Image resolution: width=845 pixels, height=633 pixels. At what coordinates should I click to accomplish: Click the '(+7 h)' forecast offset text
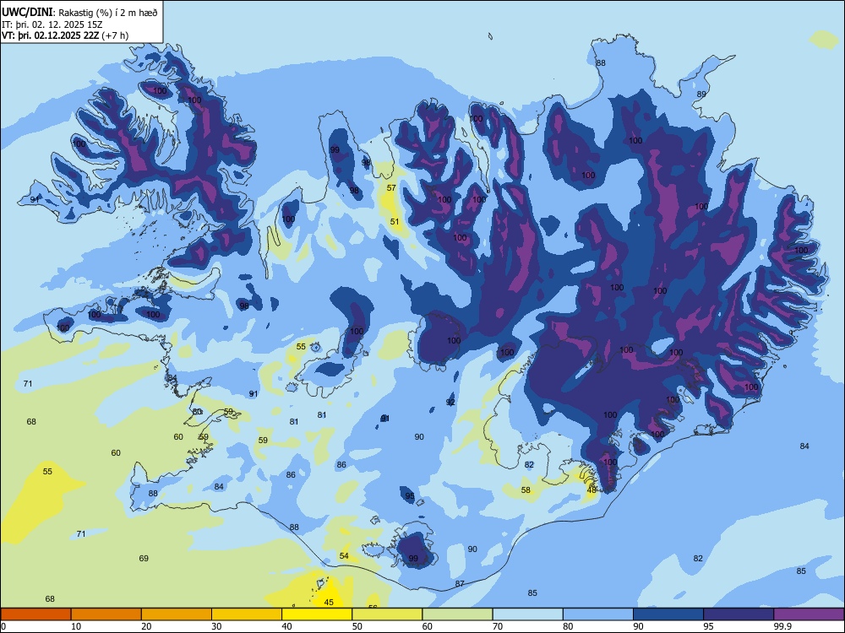(x=114, y=35)
